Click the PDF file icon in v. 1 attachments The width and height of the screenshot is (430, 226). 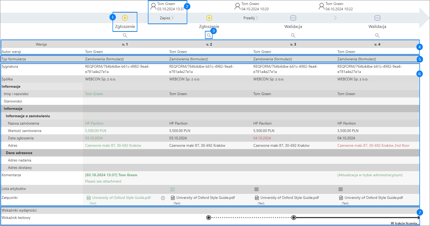coord(89,198)
